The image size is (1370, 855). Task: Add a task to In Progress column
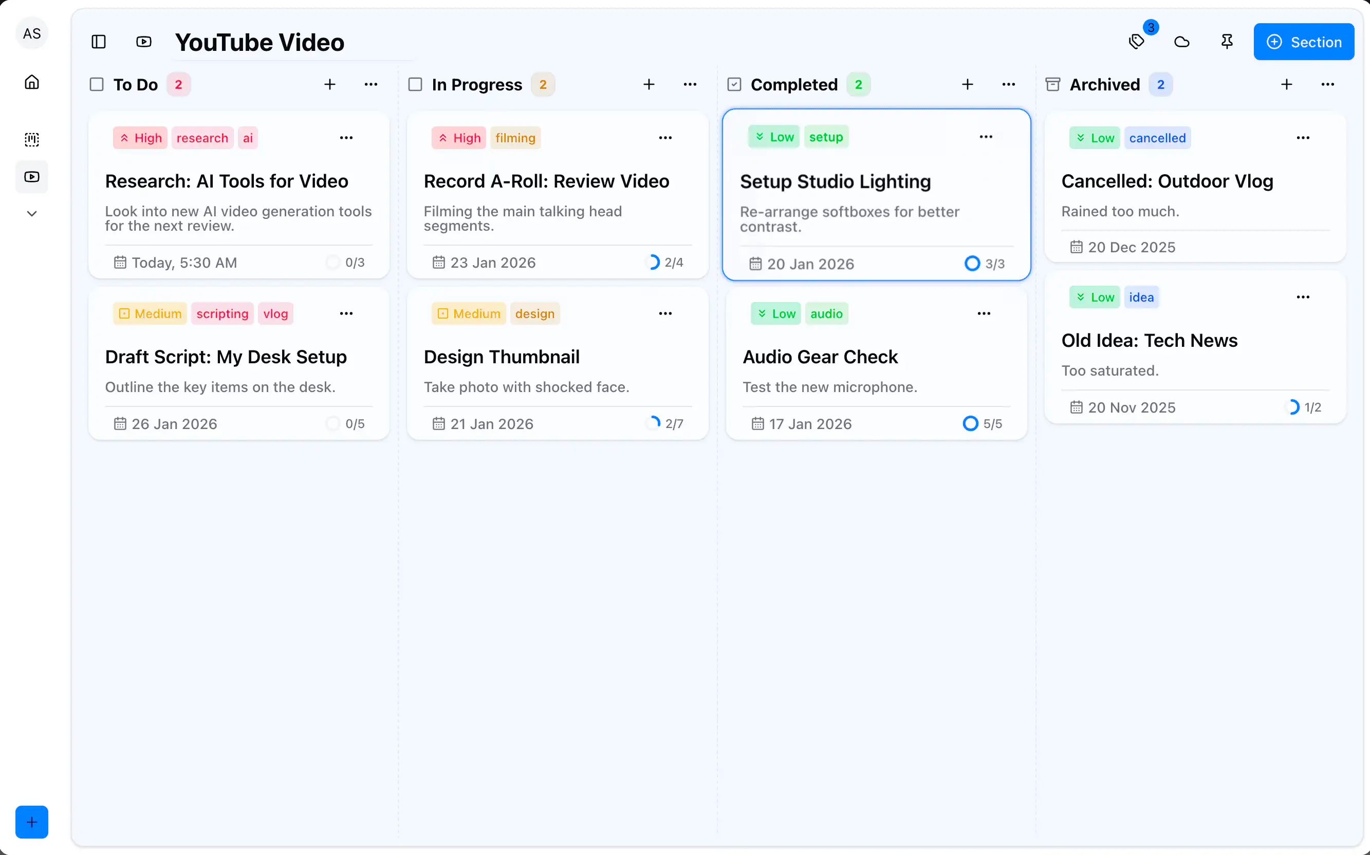coord(649,85)
